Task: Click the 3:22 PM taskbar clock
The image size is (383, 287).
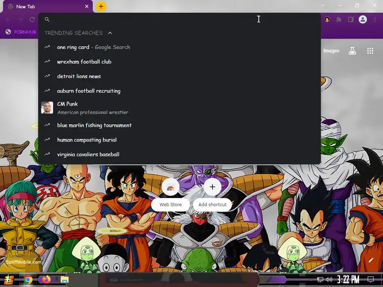Action: pyautogui.click(x=348, y=280)
